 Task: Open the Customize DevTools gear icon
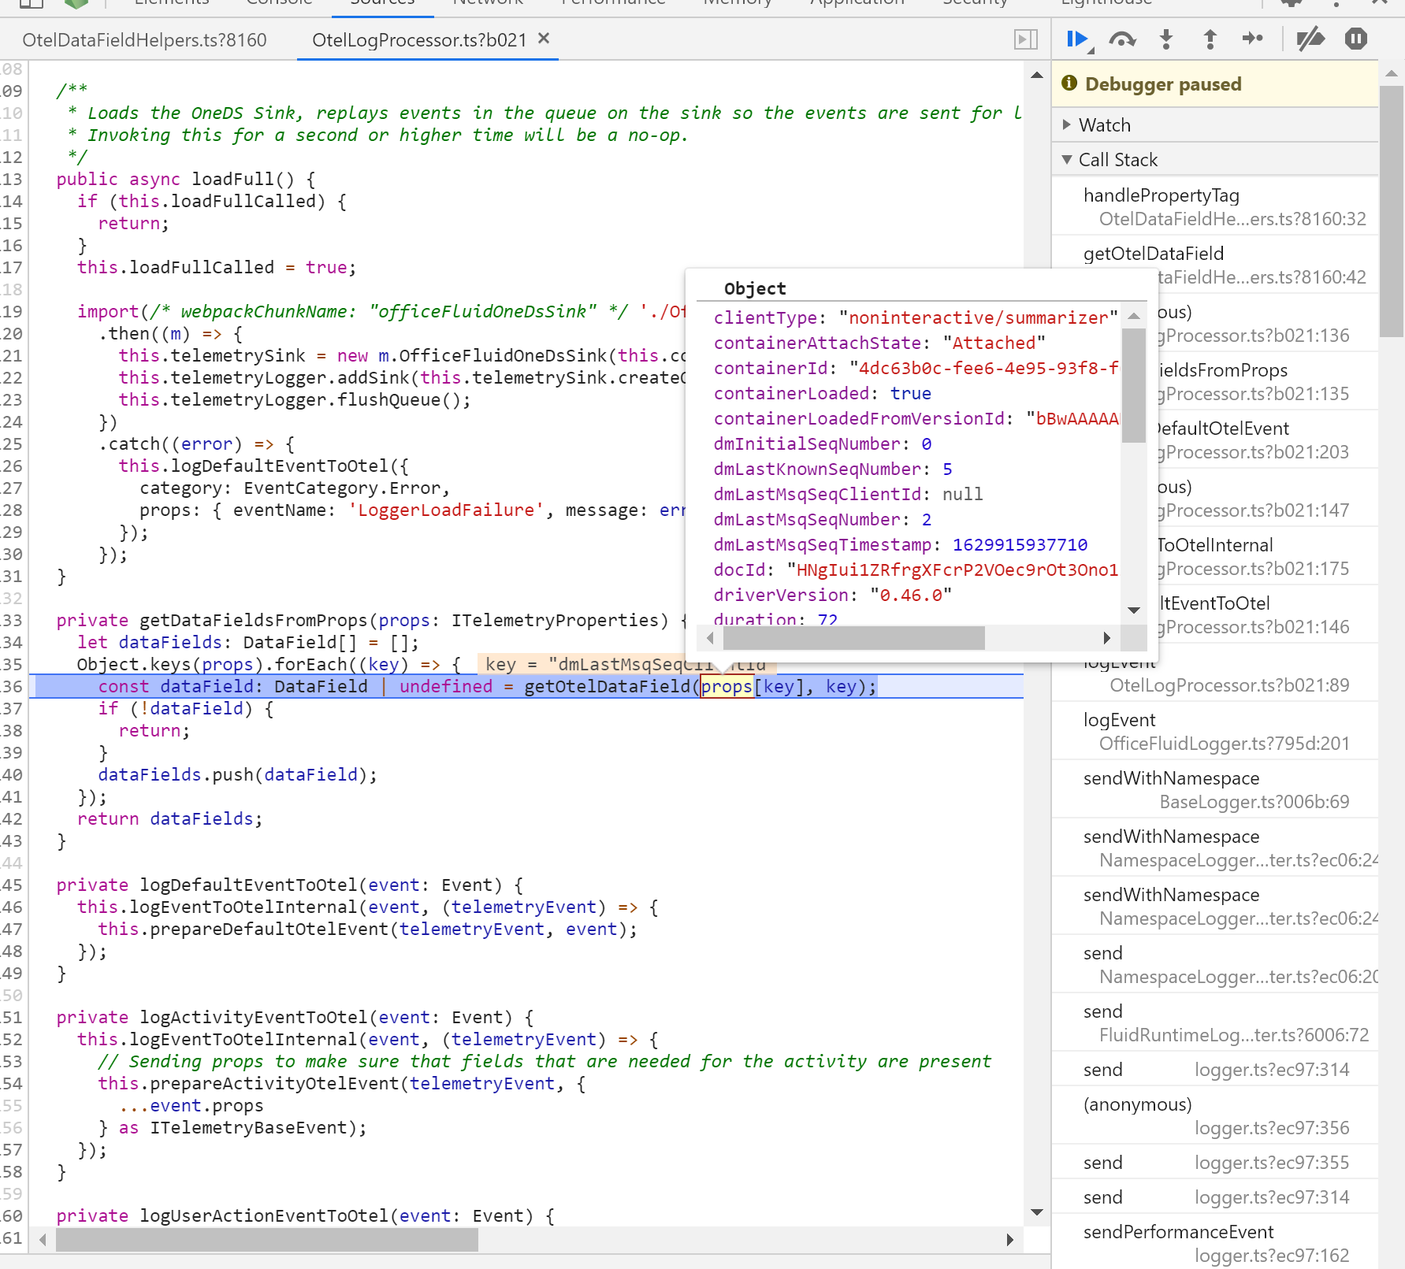[1290, 2]
